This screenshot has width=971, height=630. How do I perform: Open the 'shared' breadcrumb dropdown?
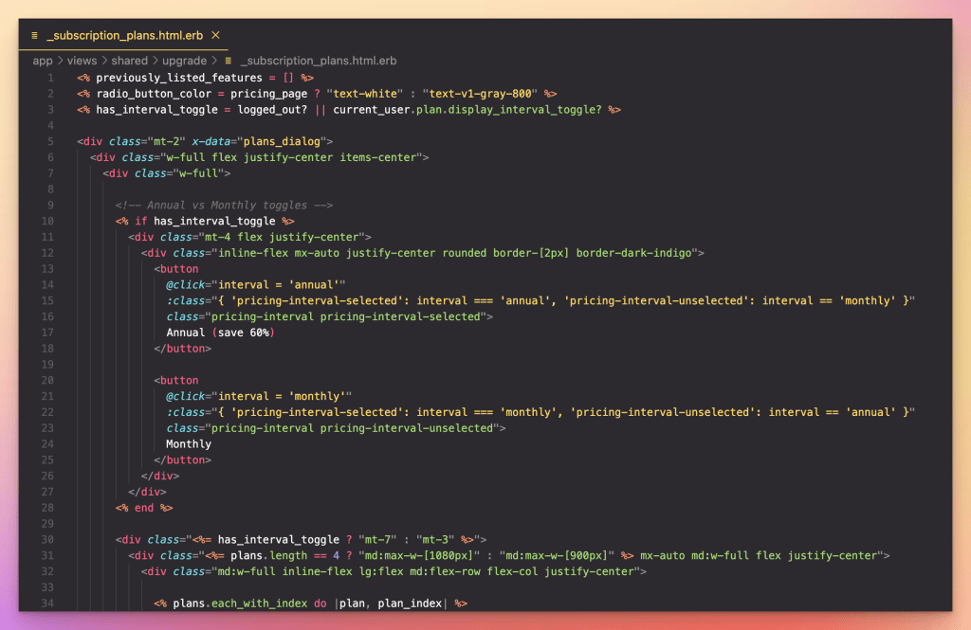[x=130, y=61]
